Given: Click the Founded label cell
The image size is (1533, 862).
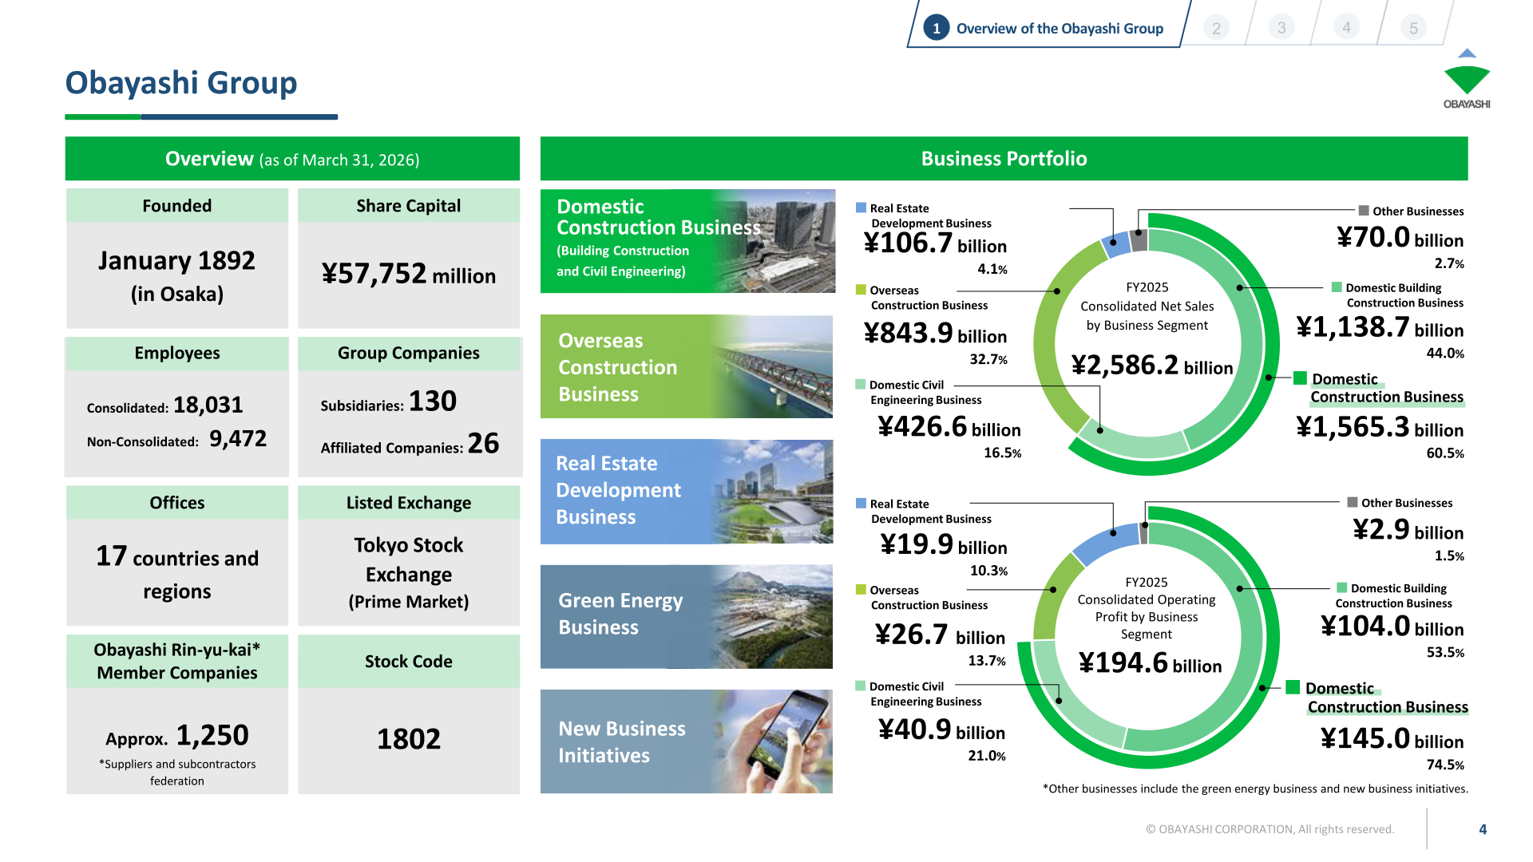Looking at the screenshot, I should pyautogui.click(x=177, y=205).
